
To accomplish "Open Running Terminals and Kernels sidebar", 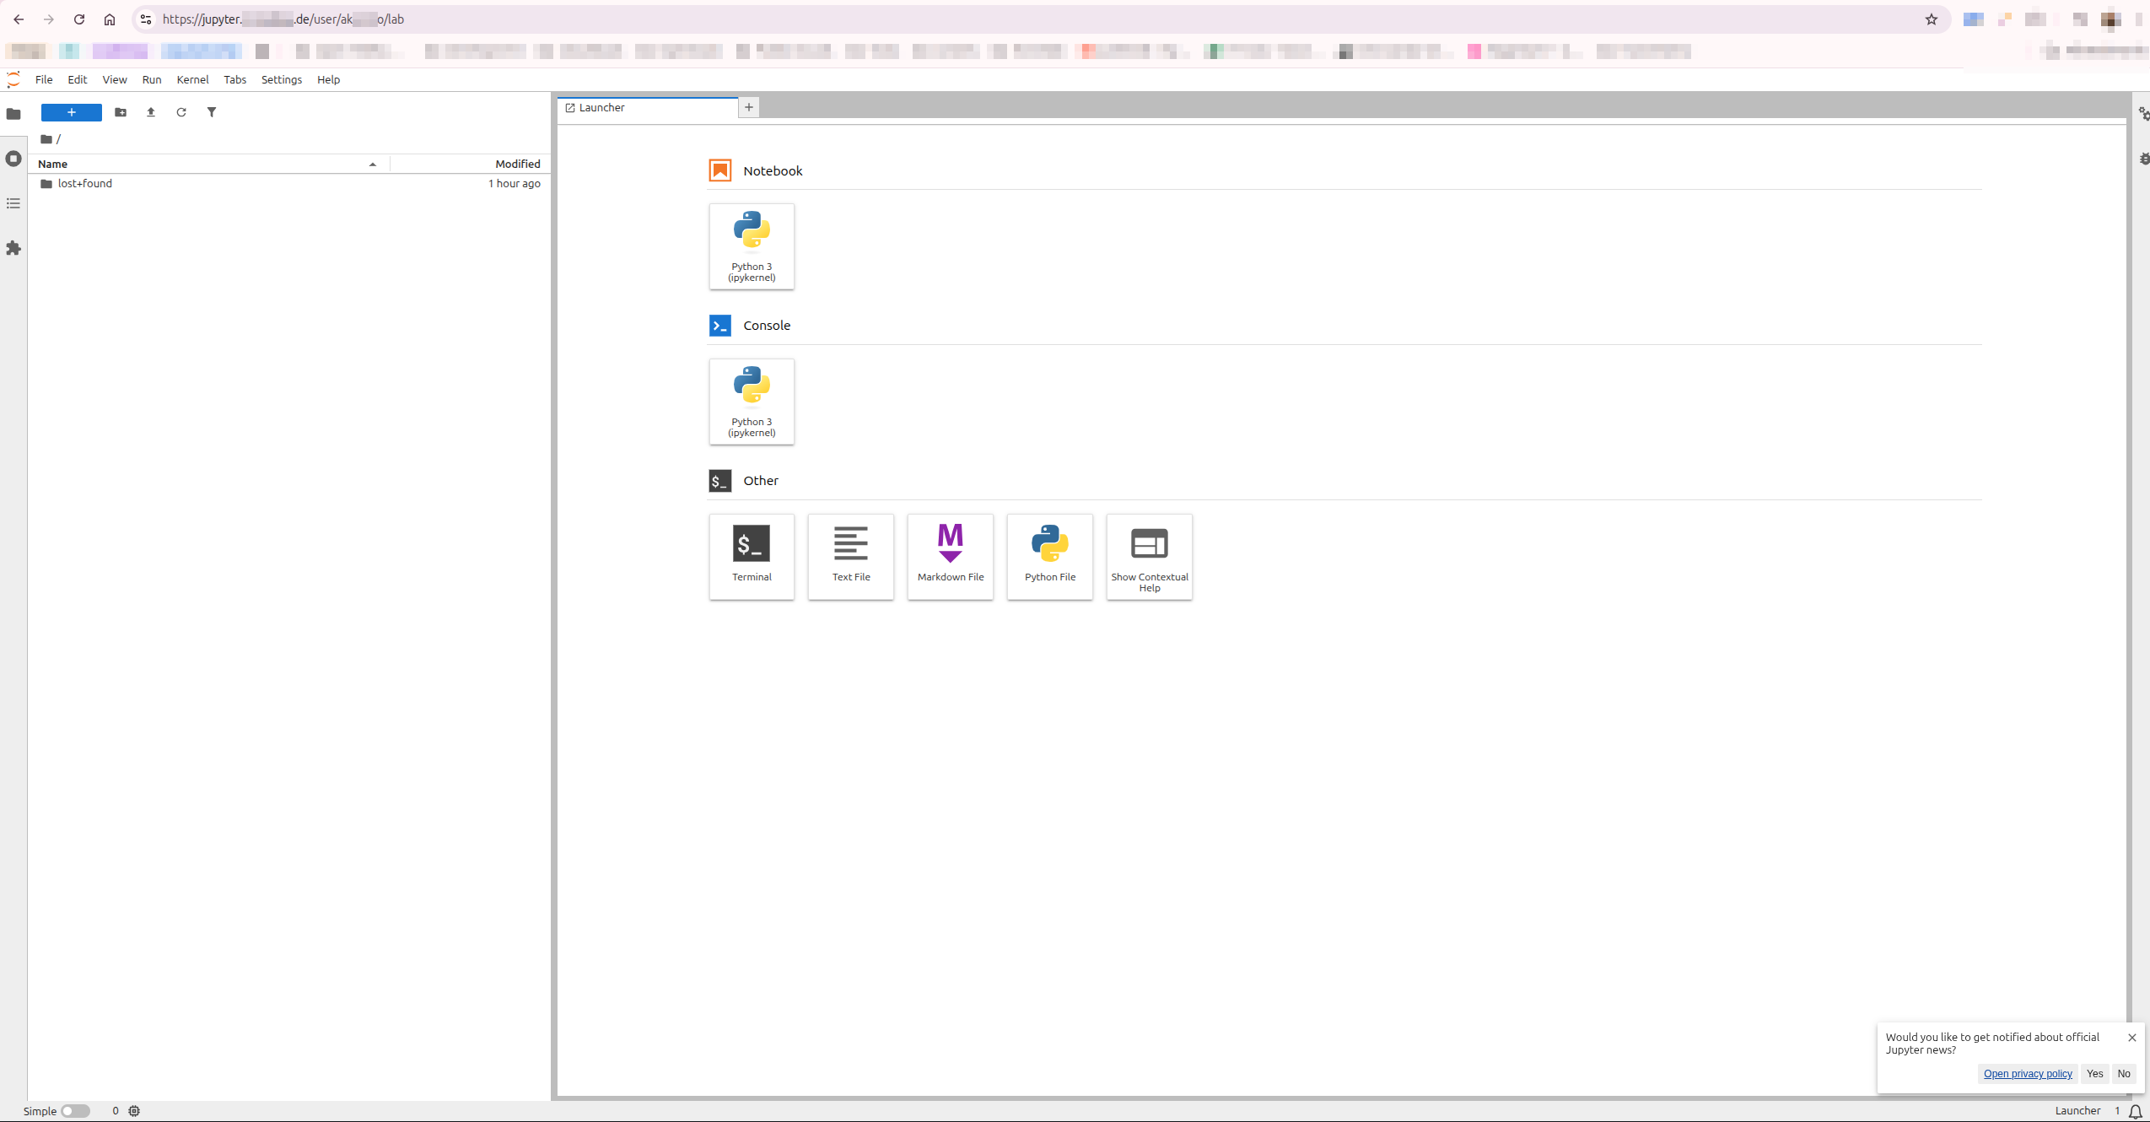I will point(13,159).
